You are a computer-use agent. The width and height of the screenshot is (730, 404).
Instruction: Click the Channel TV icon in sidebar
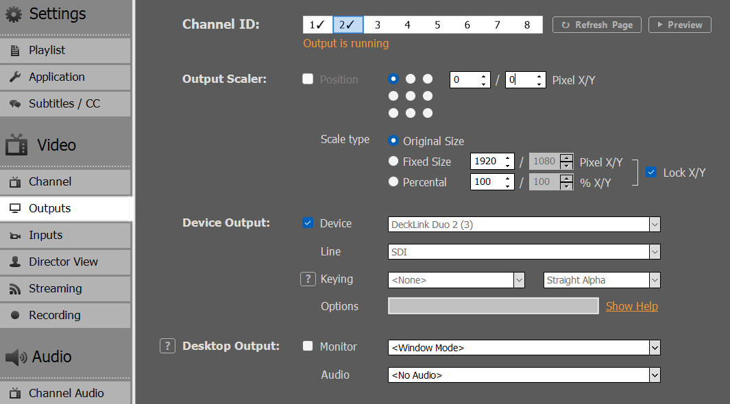point(15,181)
